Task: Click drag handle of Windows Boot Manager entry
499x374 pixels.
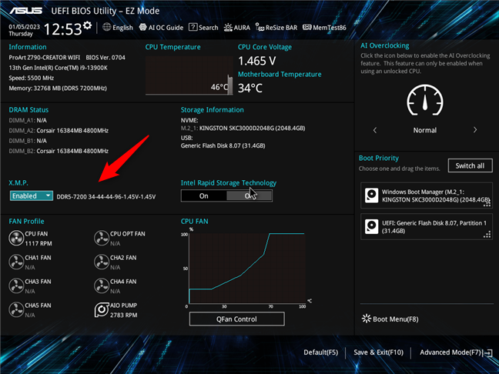Action: click(x=487, y=204)
